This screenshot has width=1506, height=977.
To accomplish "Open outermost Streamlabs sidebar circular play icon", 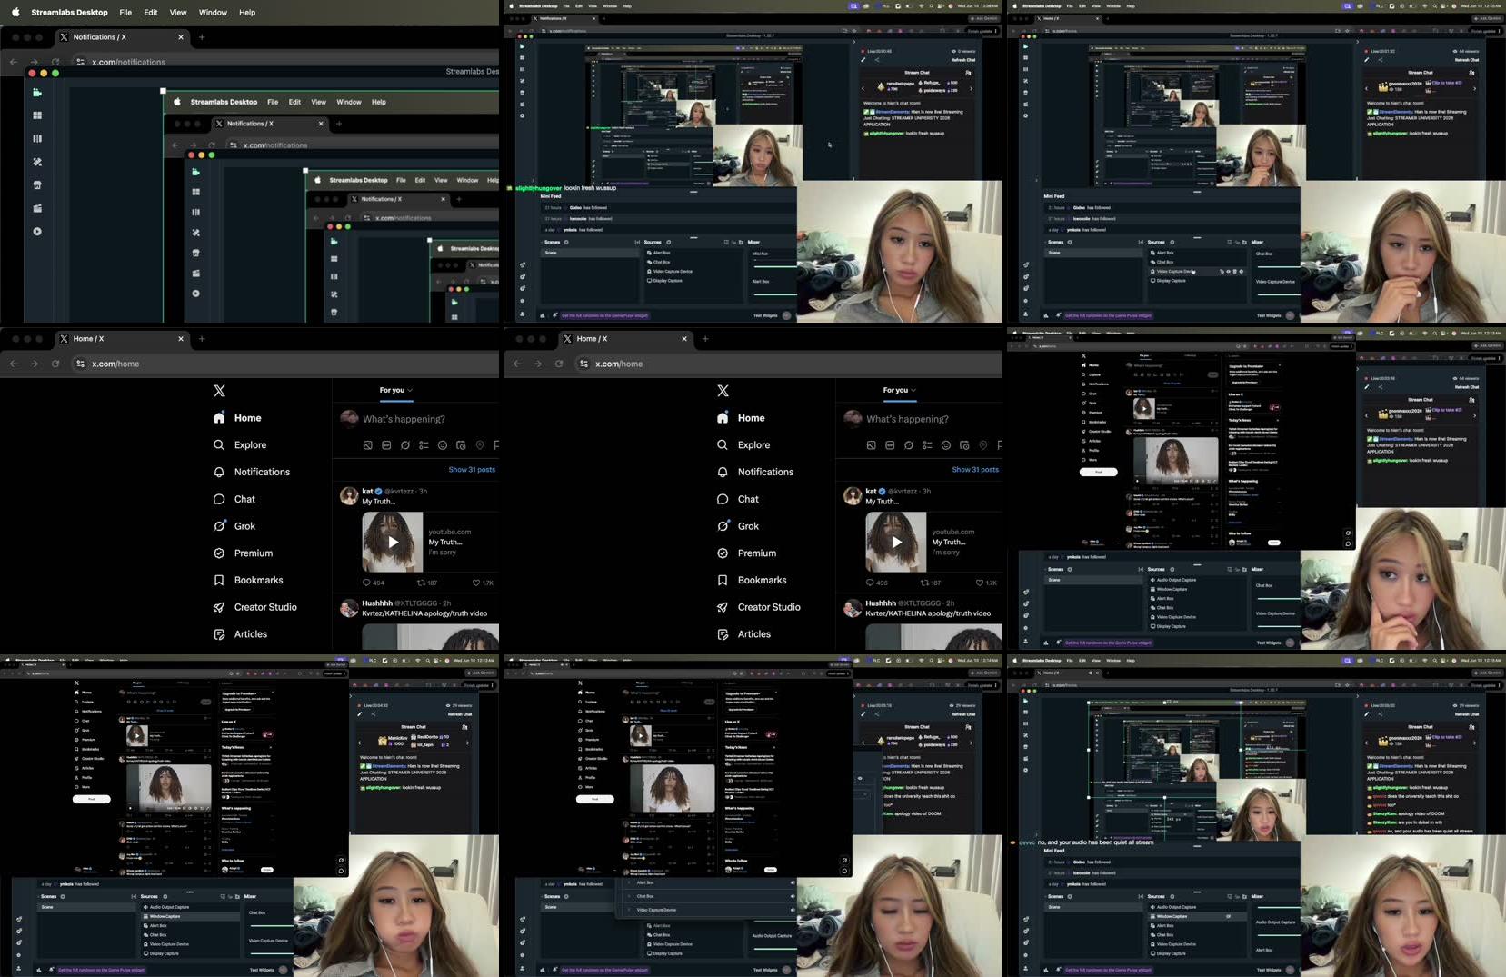I will pos(37,232).
